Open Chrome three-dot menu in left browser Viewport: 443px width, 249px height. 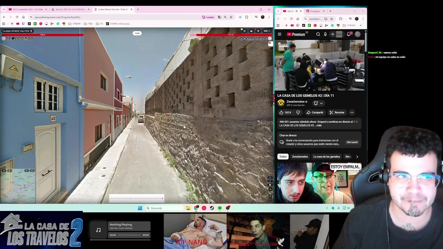click(x=269, y=17)
